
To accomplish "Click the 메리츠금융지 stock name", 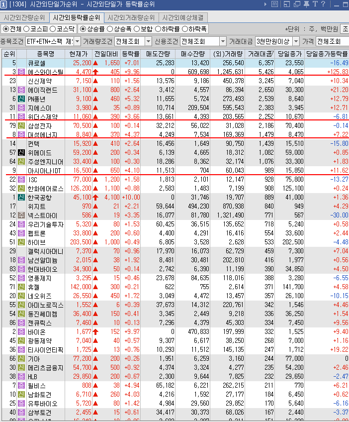I will pos(45,368).
